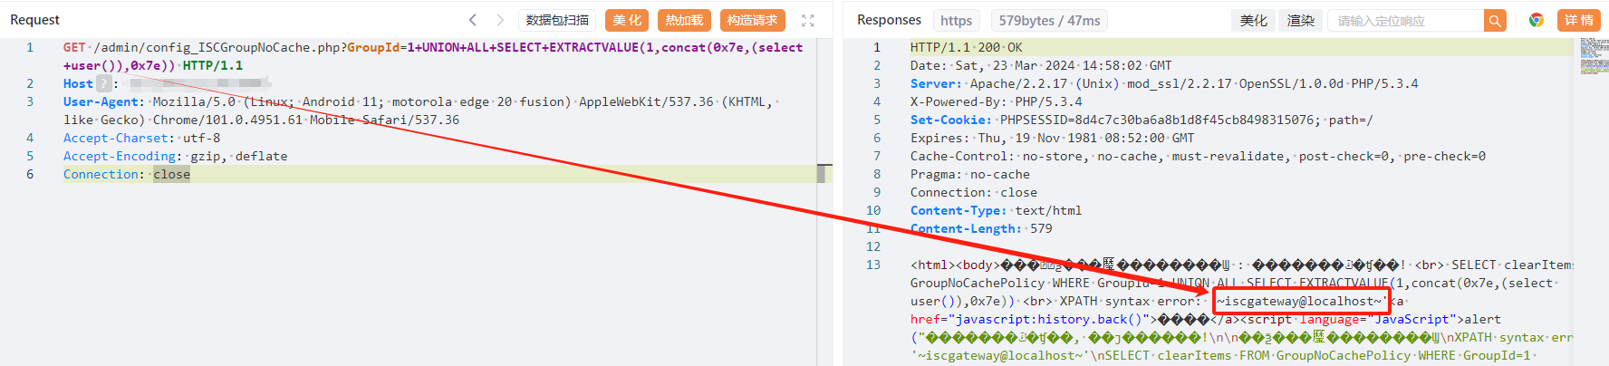The image size is (1609, 366).
Task: Click the ~iscgateway@localhost~ text in the response body
Action: (1301, 301)
